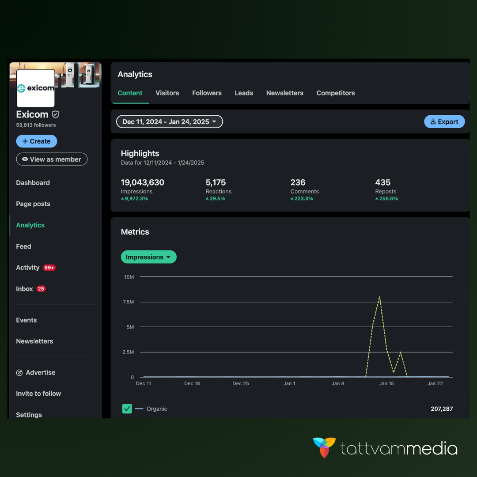477x477 pixels.
Task: Click the View as member button
Action: [52, 159]
